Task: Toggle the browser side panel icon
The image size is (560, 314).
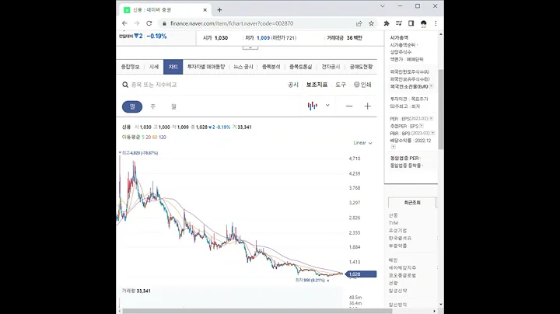Action: pos(411,23)
